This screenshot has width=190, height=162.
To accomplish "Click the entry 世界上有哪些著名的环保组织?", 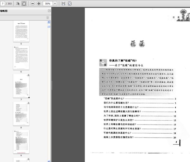I will click(x=120, y=124).
